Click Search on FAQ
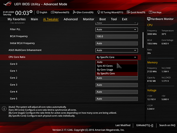This screenshot has height=133, width=177. coord(167,125)
